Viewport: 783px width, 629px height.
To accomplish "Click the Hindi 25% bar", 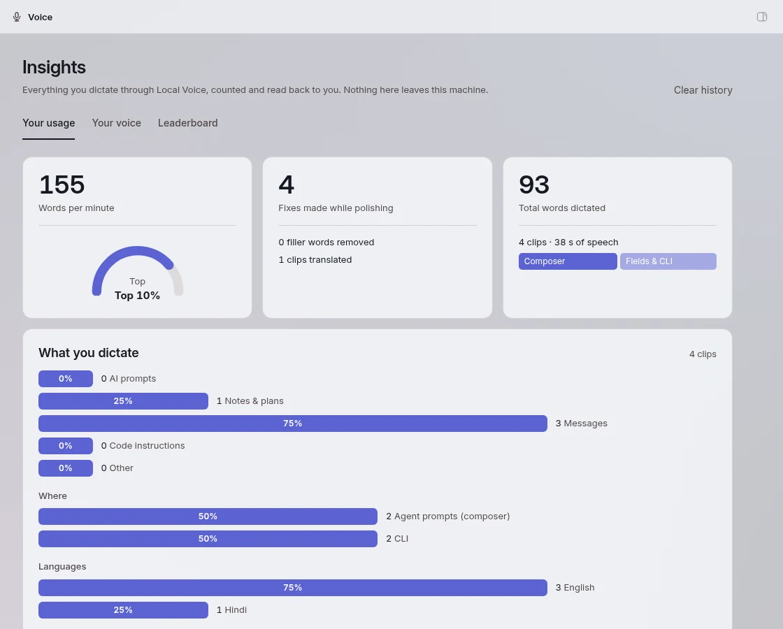I will [123, 610].
